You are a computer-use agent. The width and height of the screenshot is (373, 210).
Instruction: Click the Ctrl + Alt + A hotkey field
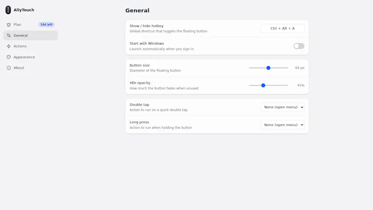coord(283,28)
